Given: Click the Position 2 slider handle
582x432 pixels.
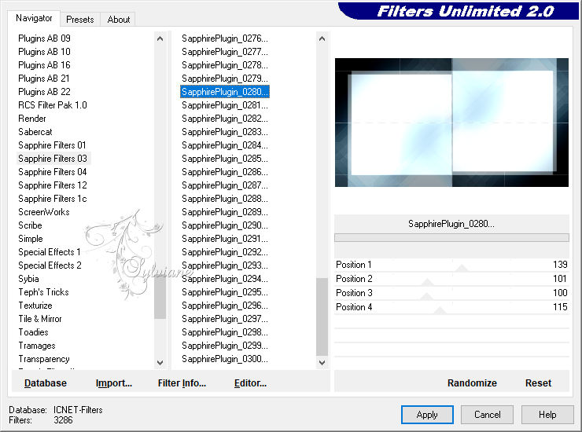Looking at the screenshot, I should 427,282.
